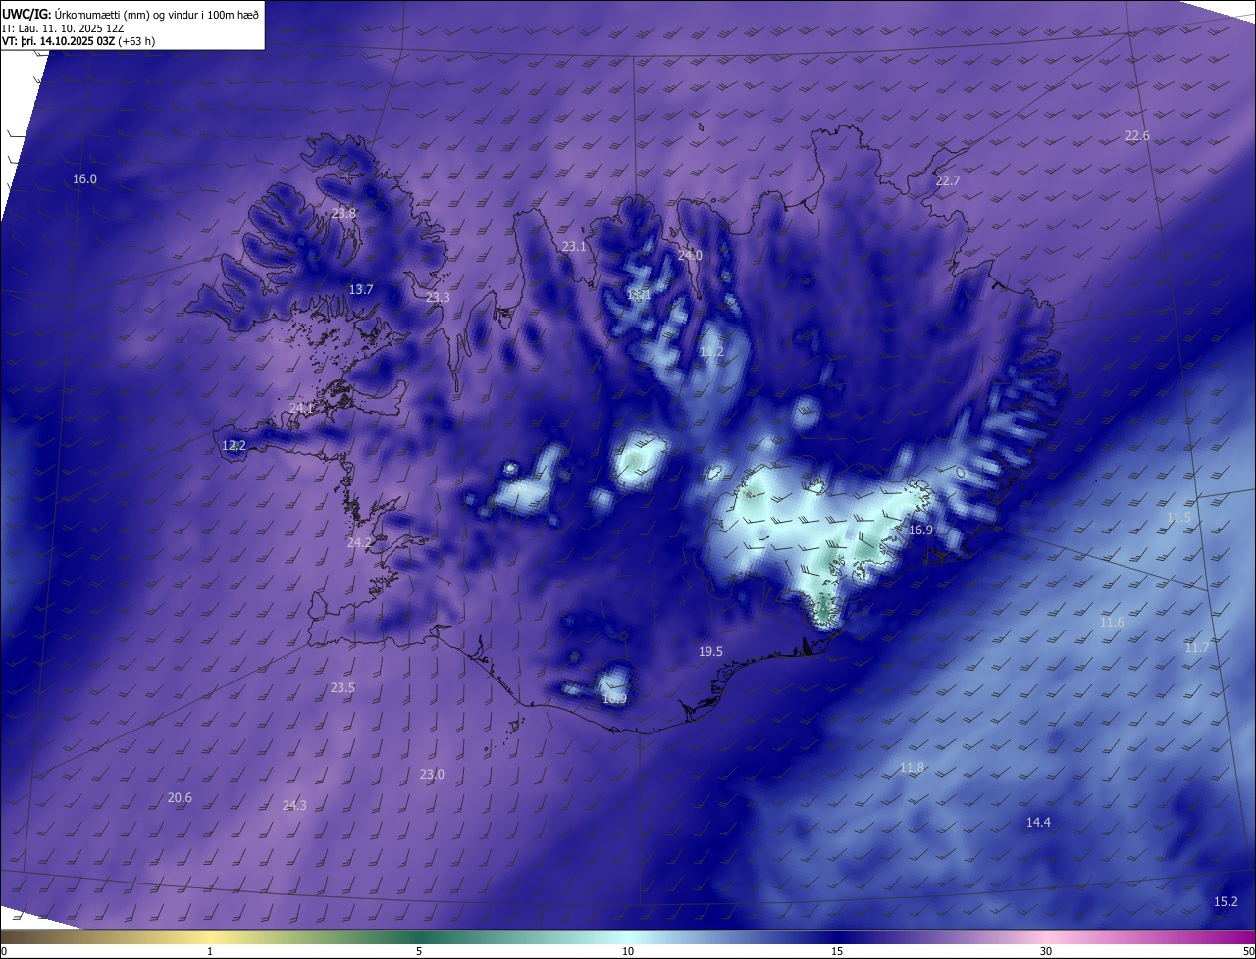Click the map title 'Úrkomumætti (mm) og vindur í 100m hæð'
The width and height of the screenshot is (1256, 959).
[157, 14]
